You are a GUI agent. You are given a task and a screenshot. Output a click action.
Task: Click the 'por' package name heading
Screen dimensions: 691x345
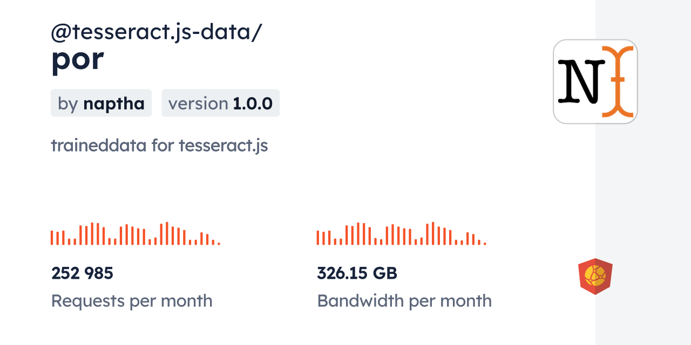point(77,59)
